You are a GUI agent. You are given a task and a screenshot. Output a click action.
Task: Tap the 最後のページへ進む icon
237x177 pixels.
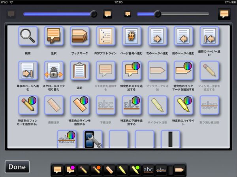coord(28,70)
